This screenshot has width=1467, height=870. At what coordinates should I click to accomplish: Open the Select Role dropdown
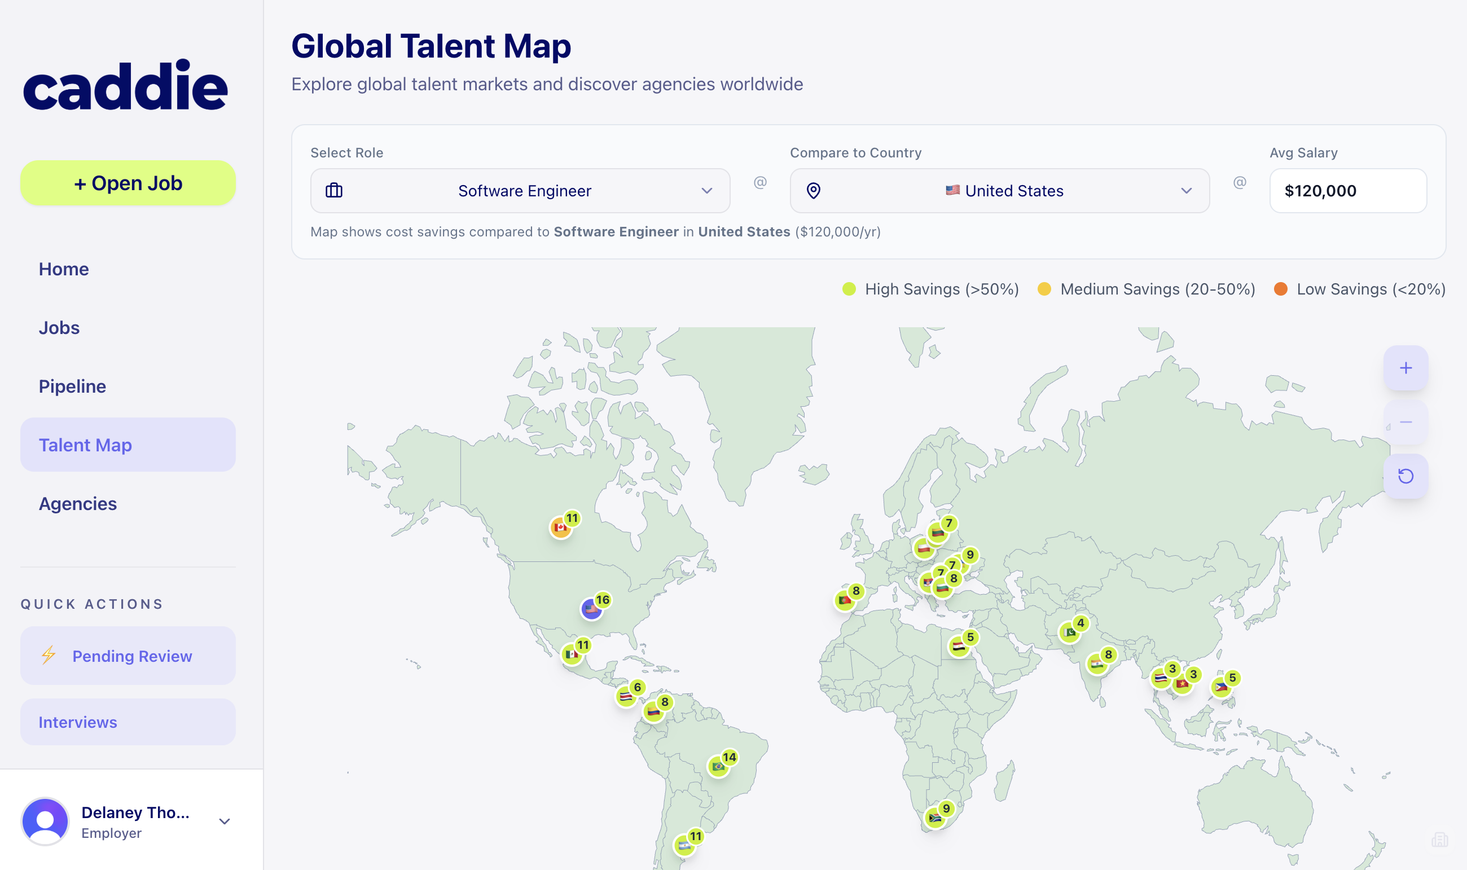(520, 191)
